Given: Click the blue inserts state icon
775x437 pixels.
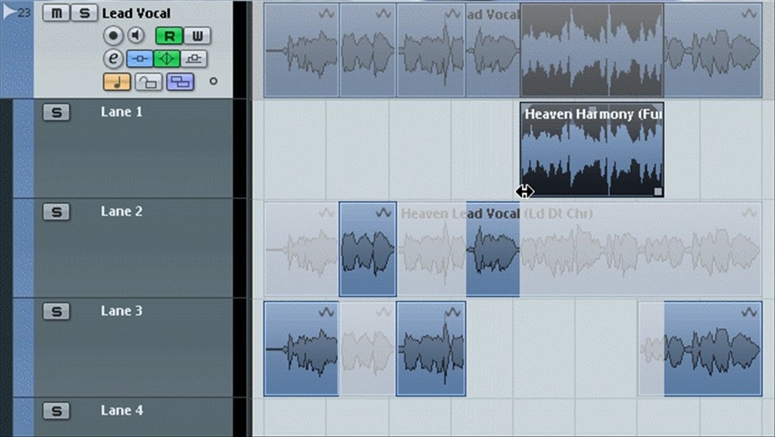Looking at the screenshot, I should pyautogui.click(x=140, y=59).
